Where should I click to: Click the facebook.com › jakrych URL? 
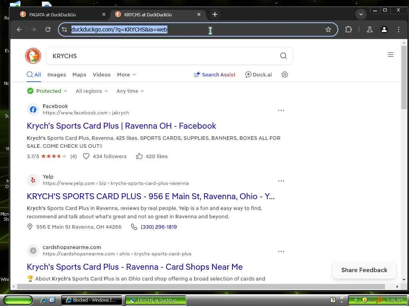pos(86,113)
